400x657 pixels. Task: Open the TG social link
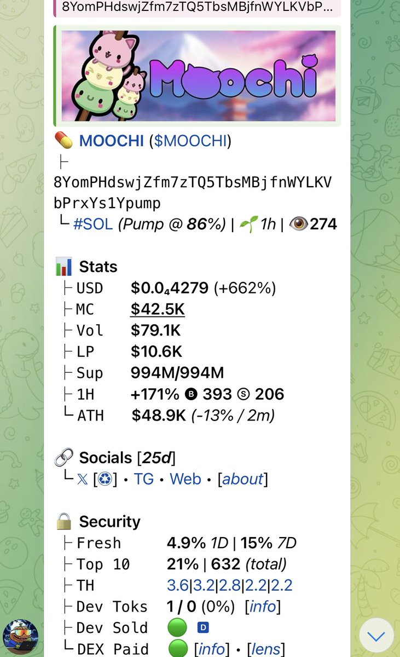click(x=144, y=479)
